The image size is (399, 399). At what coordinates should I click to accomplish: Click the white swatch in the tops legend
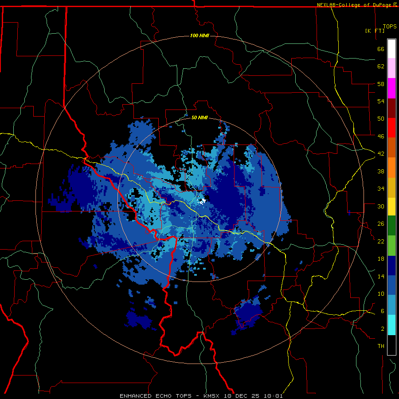(391, 49)
